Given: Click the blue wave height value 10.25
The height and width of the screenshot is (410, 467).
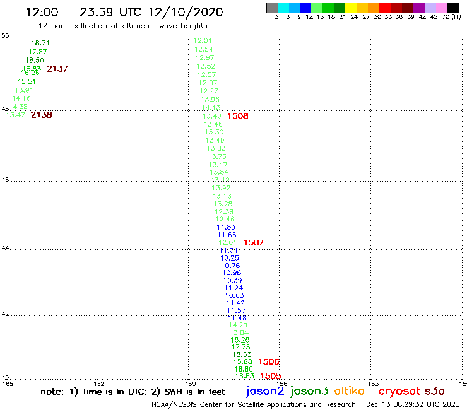Looking at the screenshot, I should [x=230, y=258].
